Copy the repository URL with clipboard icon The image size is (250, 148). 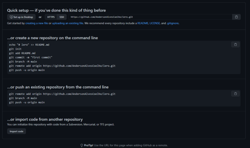[x=236, y=17]
